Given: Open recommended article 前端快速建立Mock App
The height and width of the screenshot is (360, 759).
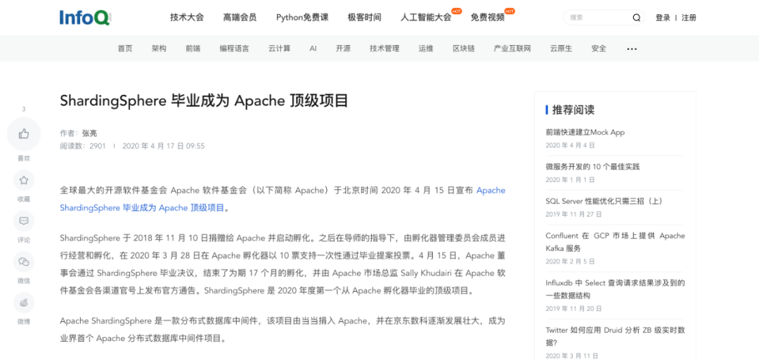Looking at the screenshot, I should click(x=585, y=132).
